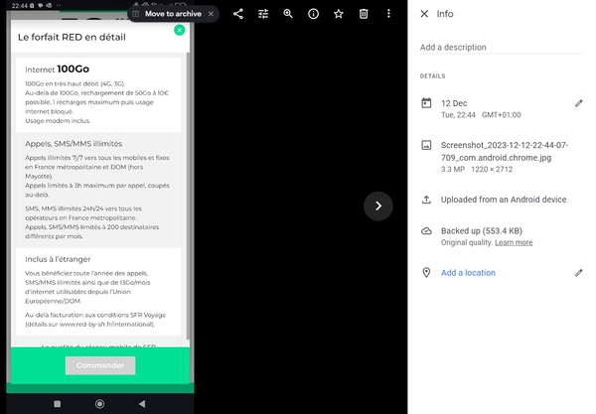Screen dimensions: 596x414
Task: Click the green Commander button in photo
Action: [x=99, y=365]
